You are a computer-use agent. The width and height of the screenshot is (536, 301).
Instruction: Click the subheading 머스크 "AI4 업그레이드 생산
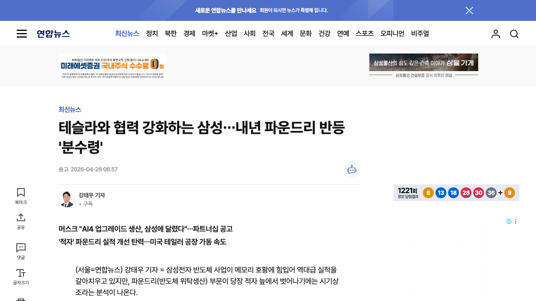[146, 229]
